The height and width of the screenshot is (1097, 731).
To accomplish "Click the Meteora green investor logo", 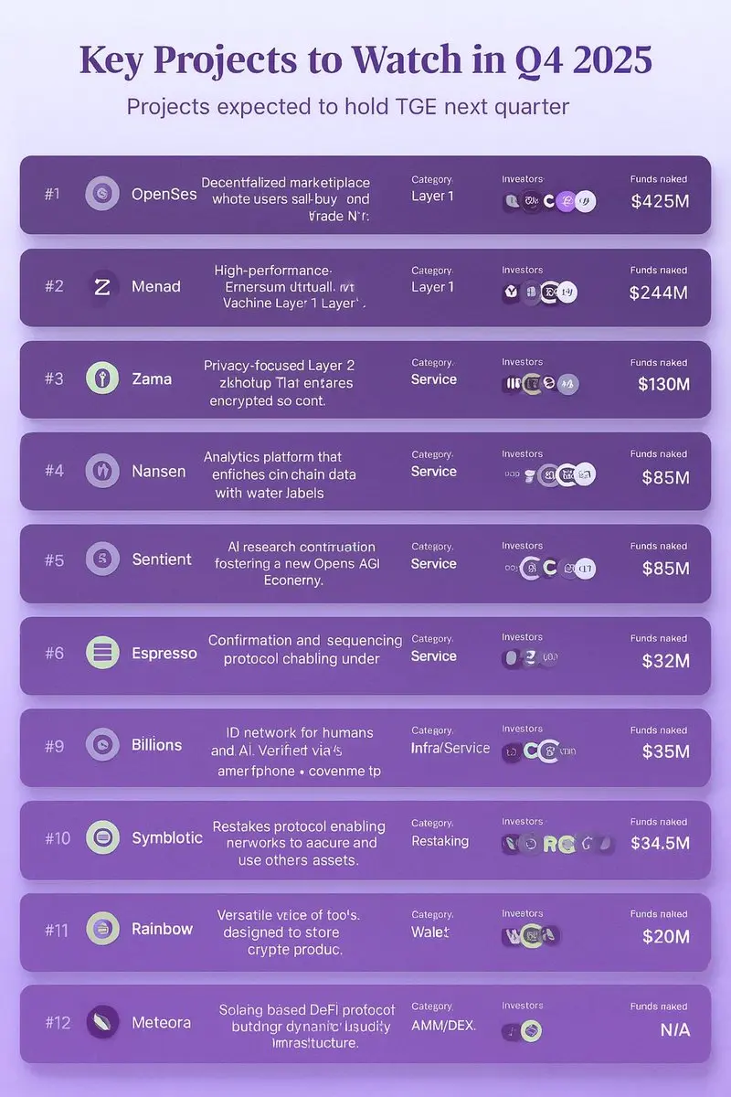I will [x=531, y=1031].
